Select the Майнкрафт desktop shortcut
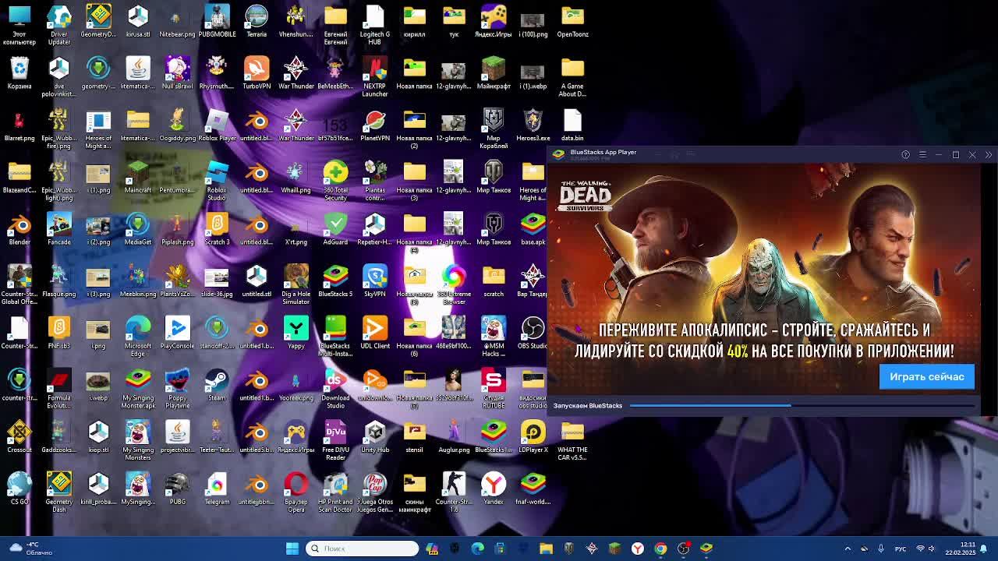The height and width of the screenshot is (561, 998). 494,73
